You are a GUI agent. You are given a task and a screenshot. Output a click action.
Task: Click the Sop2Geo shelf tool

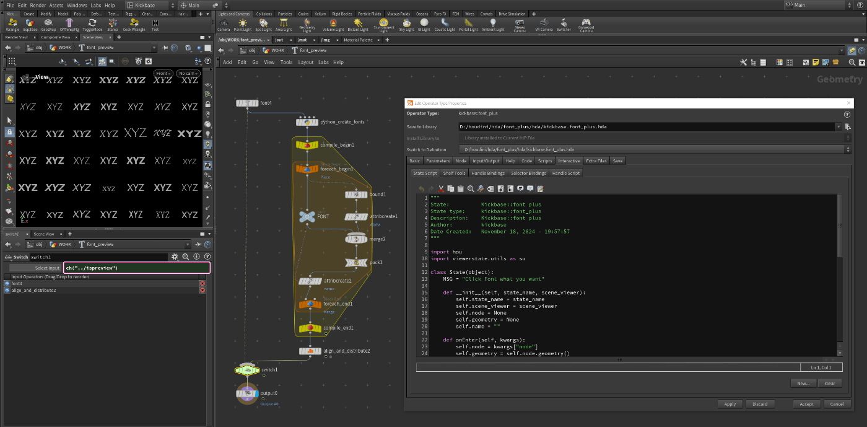click(30, 25)
